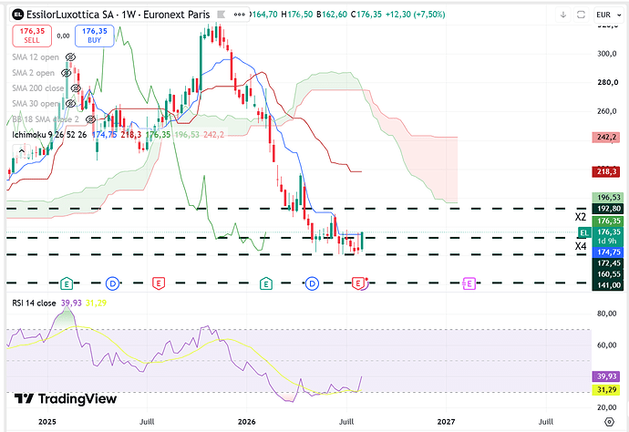Click red earnings marker near Juill 2025
The height and width of the screenshot is (432, 629).
coord(159,283)
